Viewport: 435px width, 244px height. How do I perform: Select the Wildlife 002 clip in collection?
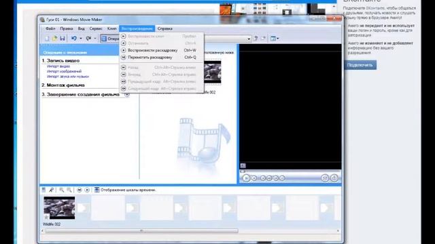[213, 72]
